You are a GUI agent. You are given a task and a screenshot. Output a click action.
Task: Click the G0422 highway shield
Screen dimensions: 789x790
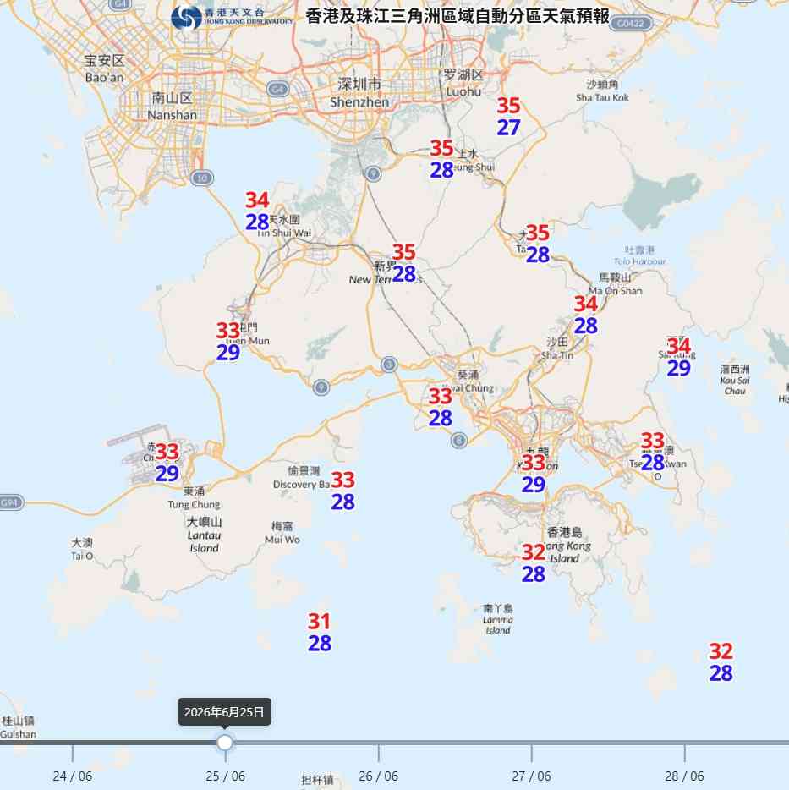(630, 24)
